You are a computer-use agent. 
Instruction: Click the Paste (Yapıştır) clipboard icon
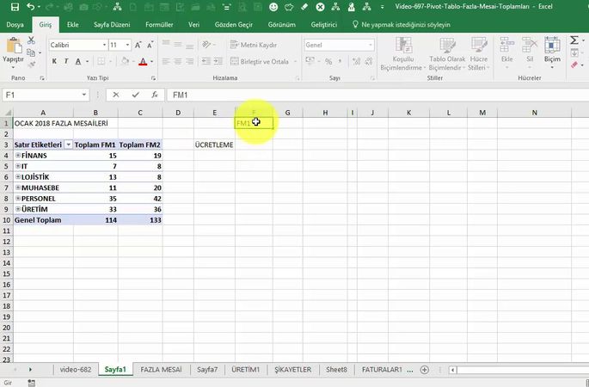[14, 46]
